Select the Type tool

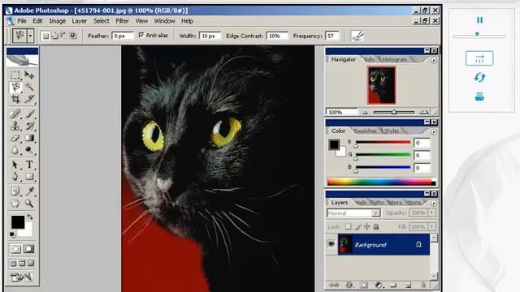click(x=29, y=165)
